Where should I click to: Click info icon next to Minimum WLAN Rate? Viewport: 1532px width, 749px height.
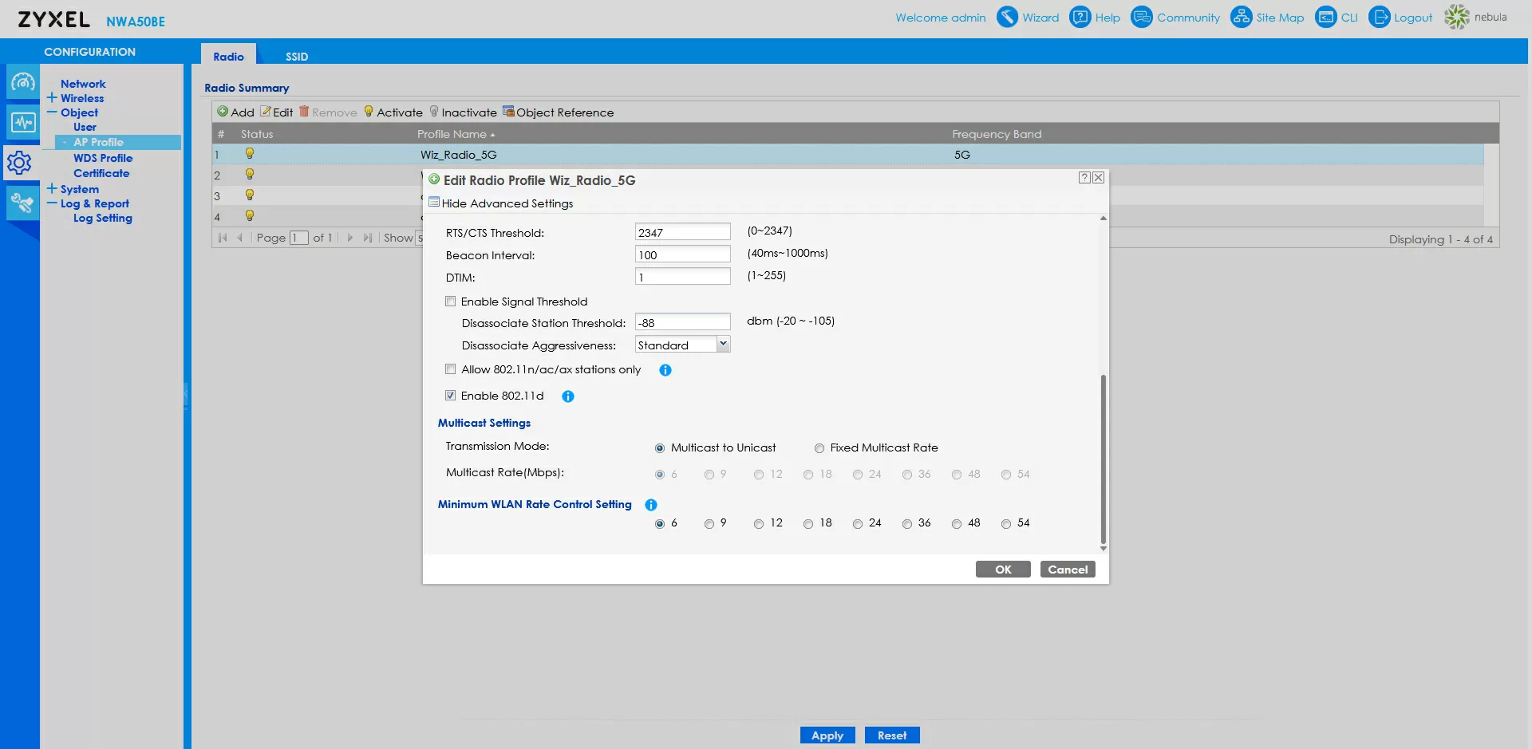651,505
